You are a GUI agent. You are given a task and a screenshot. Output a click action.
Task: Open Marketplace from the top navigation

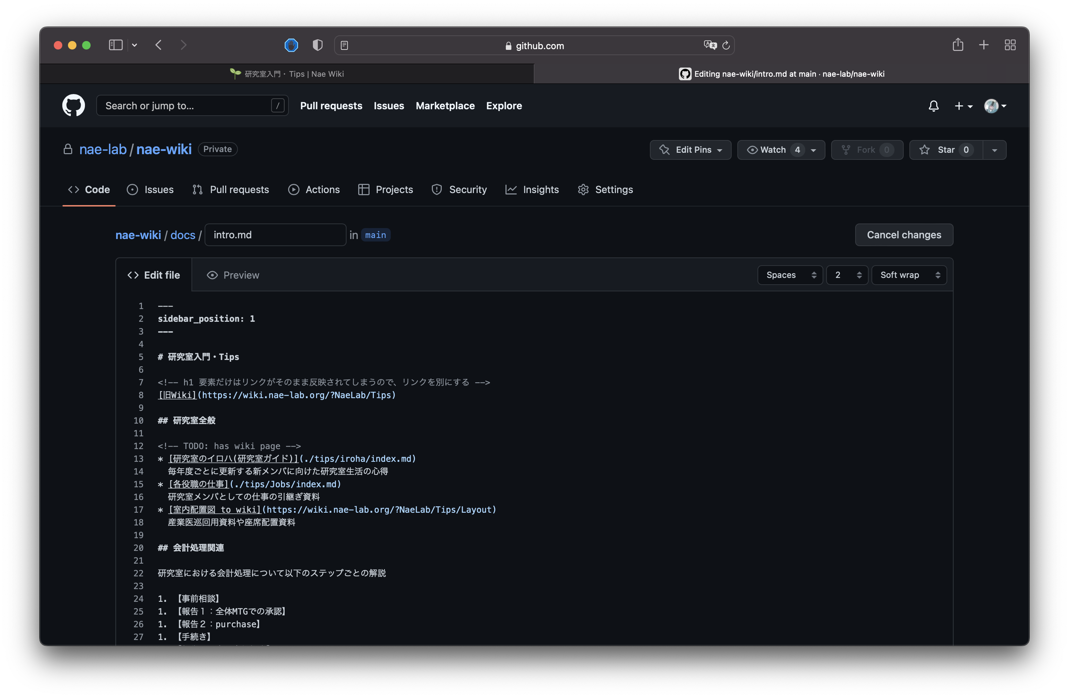pos(445,106)
